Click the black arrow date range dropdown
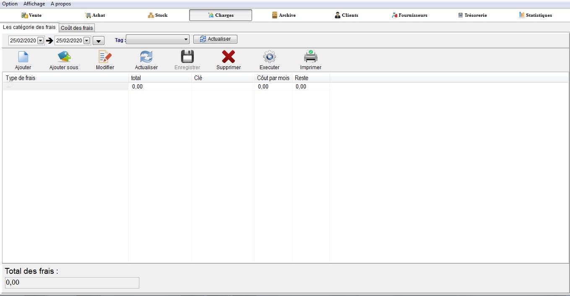Image resolution: width=570 pixels, height=296 pixels. [98, 41]
